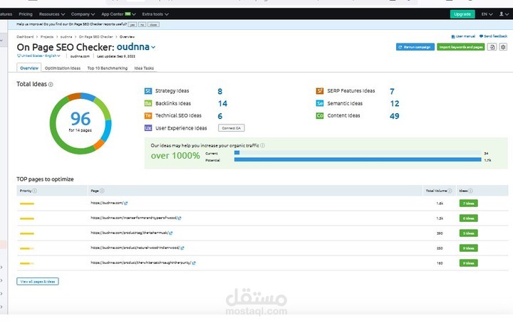Screen dimensions: 513x323
Task: Open external link icon for incense forms page row
Action: 180,218
